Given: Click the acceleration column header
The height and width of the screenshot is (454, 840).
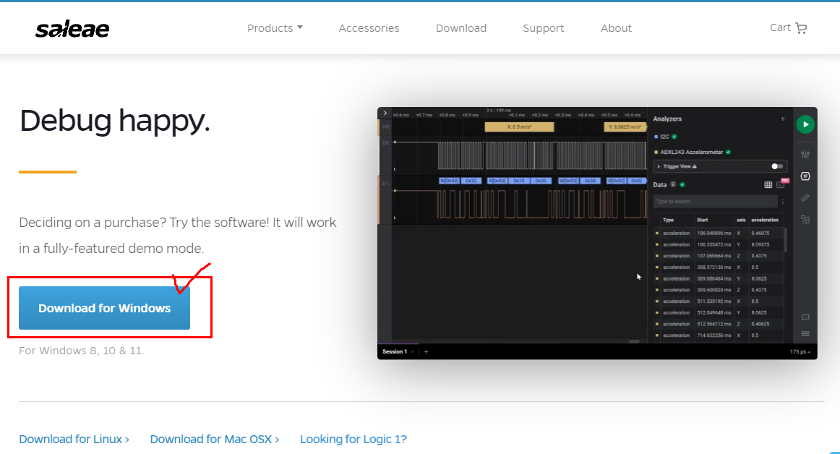Looking at the screenshot, I should pos(765,220).
